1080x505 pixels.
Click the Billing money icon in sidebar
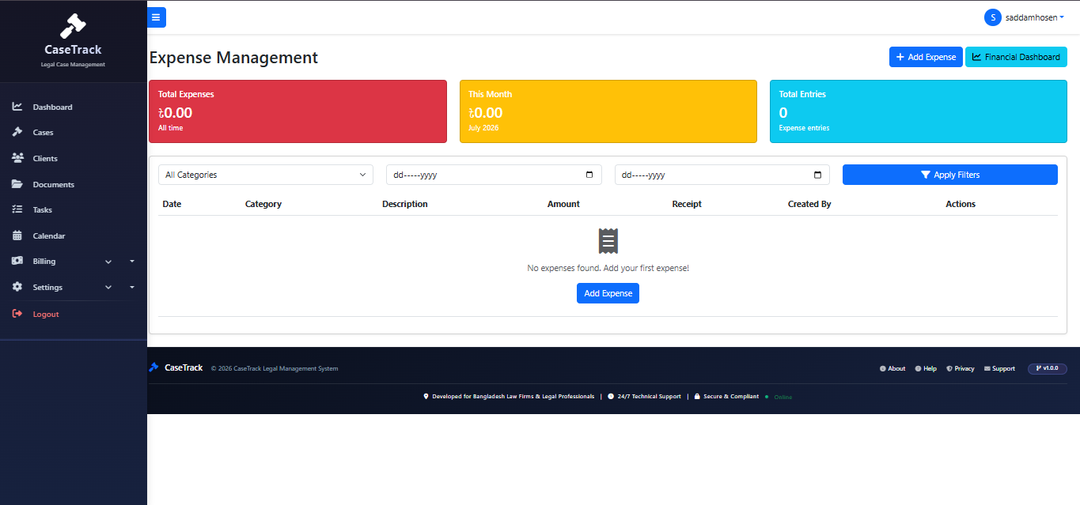pyautogui.click(x=17, y=261)
